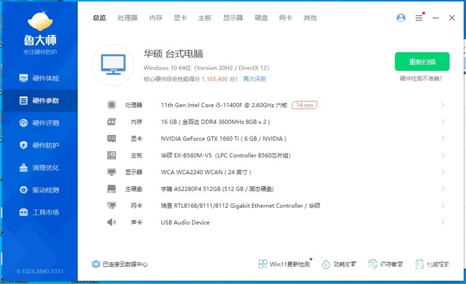The width and height of the screenshot is (466, 284).
Task: Open 工具市场 in the sidebar
Action: (x=40, y=212)
